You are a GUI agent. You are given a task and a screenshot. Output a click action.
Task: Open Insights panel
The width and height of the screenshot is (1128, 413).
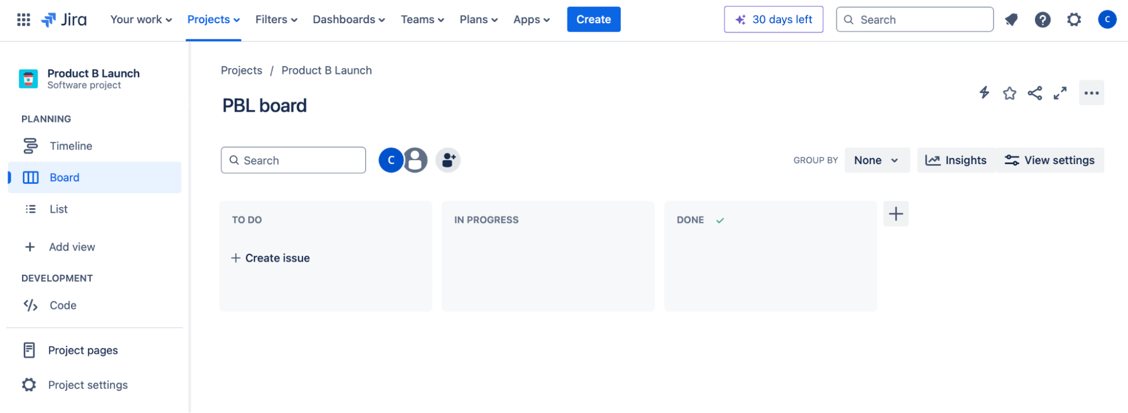pyautogui.click(x=956, y=160)
